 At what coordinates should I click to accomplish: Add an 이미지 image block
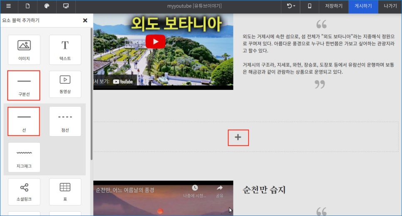tap(24, 50)
